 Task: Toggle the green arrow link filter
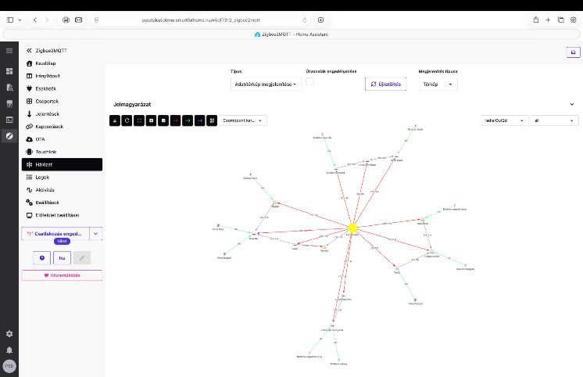click(188, 120)
